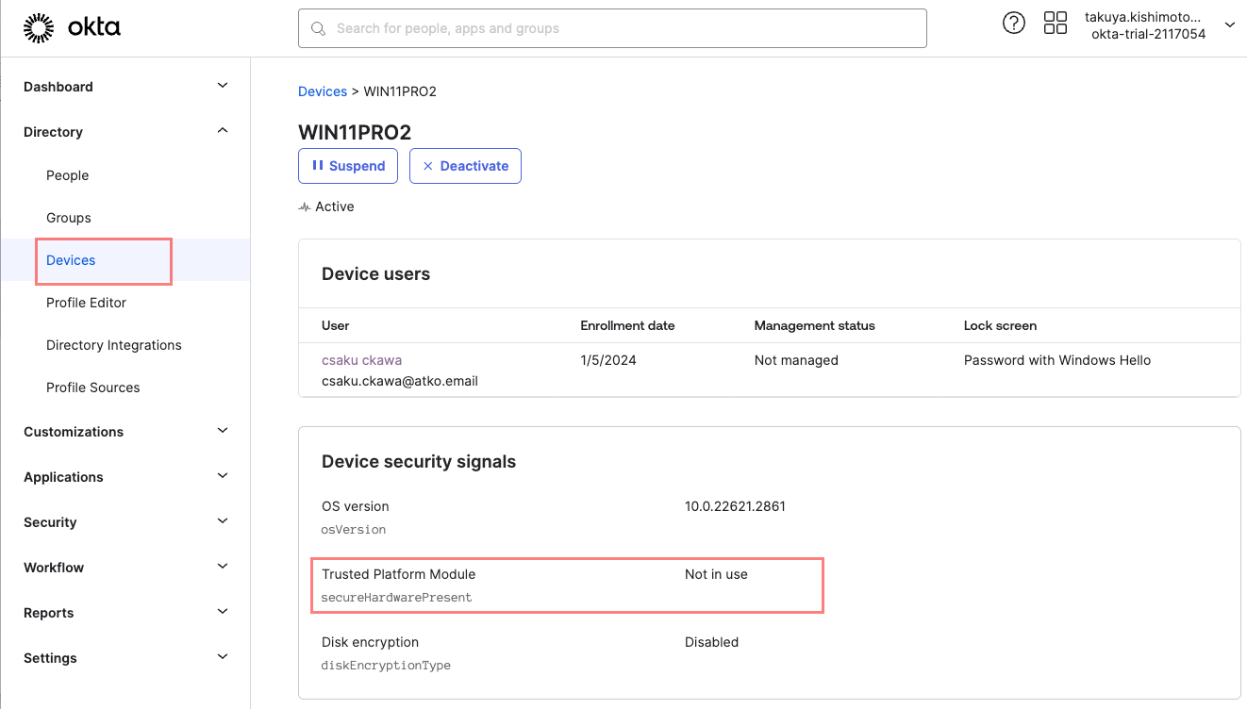Go back via Devices breadcrumb link
The width and height of the screenshot is (1247, 709).
pyautogui.click(x=323, y=91)
